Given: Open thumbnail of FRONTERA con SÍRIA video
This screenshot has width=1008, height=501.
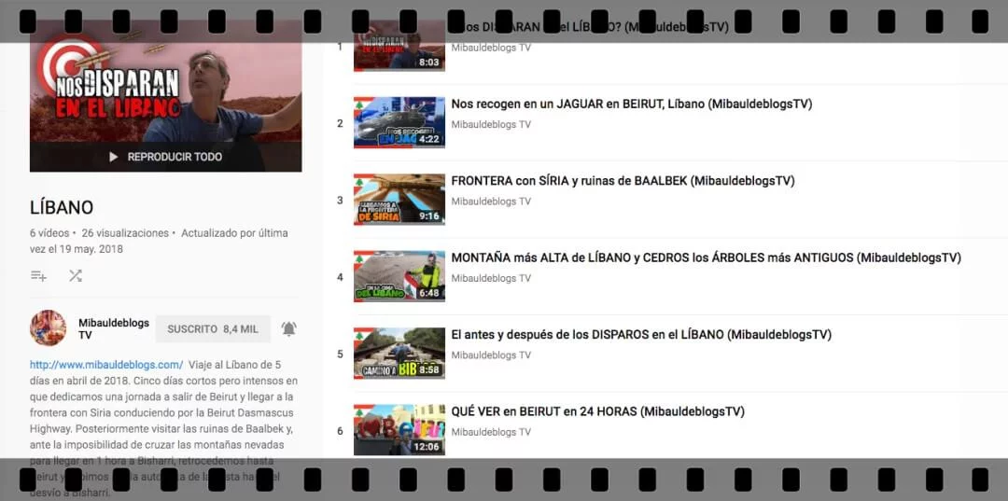Looking at the screenshot, I should 399,200.
